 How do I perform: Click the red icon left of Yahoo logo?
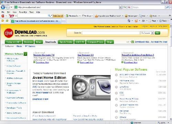pyautogui.click(x=3, y=16)
